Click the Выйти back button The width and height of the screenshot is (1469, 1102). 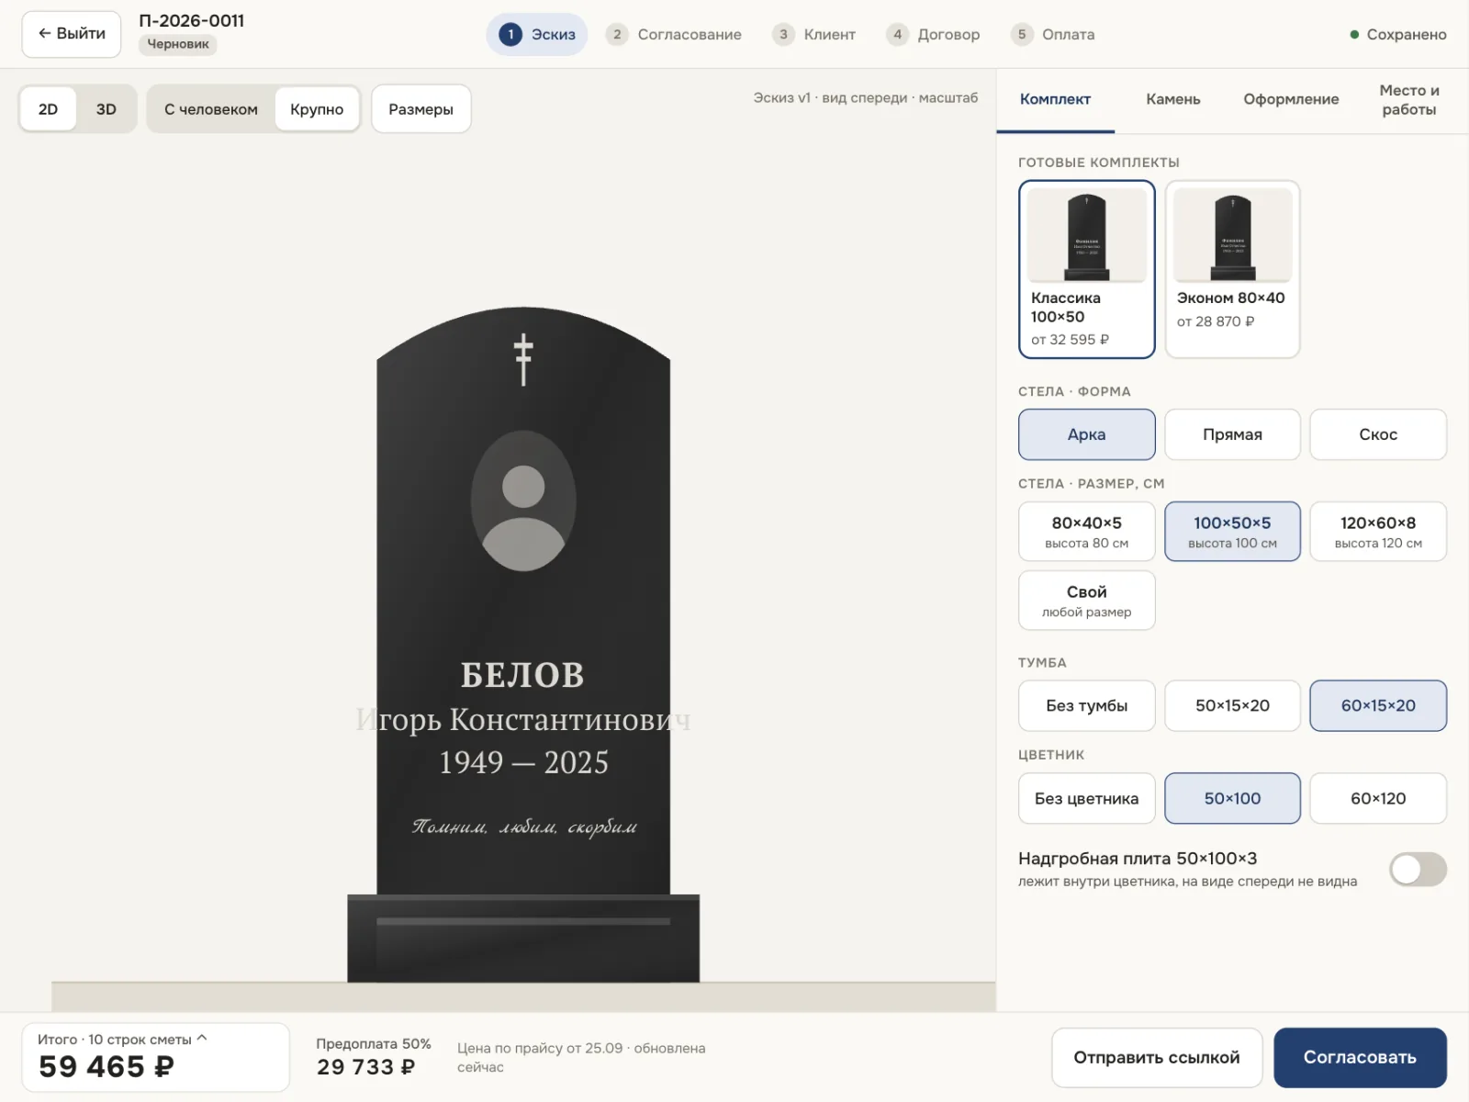pyautogui.click(x=72, y=34)
